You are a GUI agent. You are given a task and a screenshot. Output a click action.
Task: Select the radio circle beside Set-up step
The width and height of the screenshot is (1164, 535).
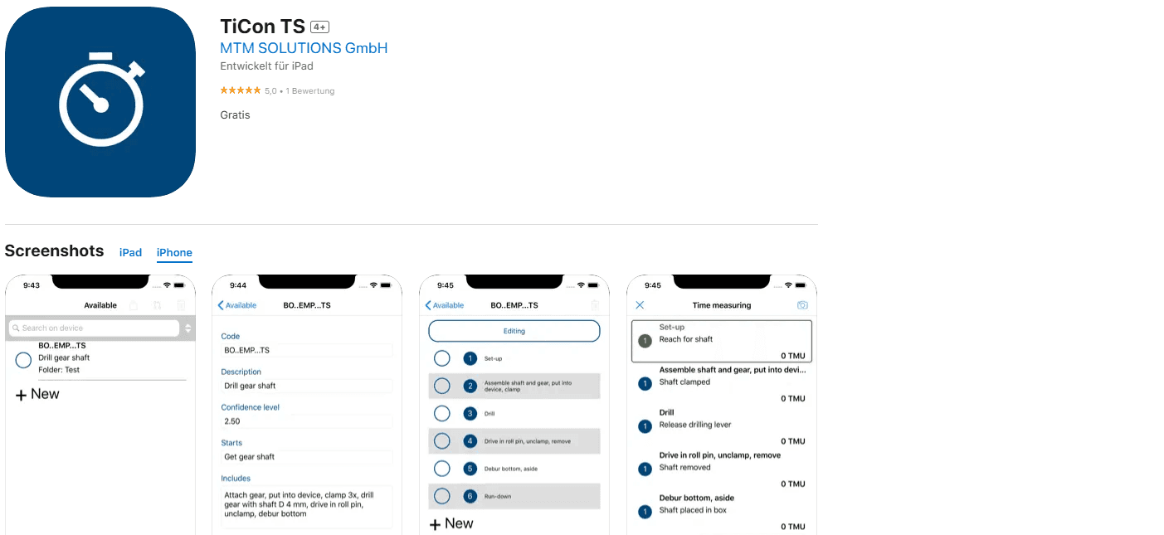pyautogui.click(x=442, y=358)
